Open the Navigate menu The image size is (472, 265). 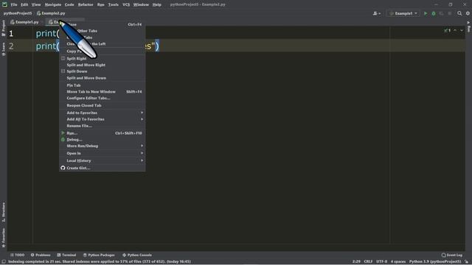coord(53,4)
